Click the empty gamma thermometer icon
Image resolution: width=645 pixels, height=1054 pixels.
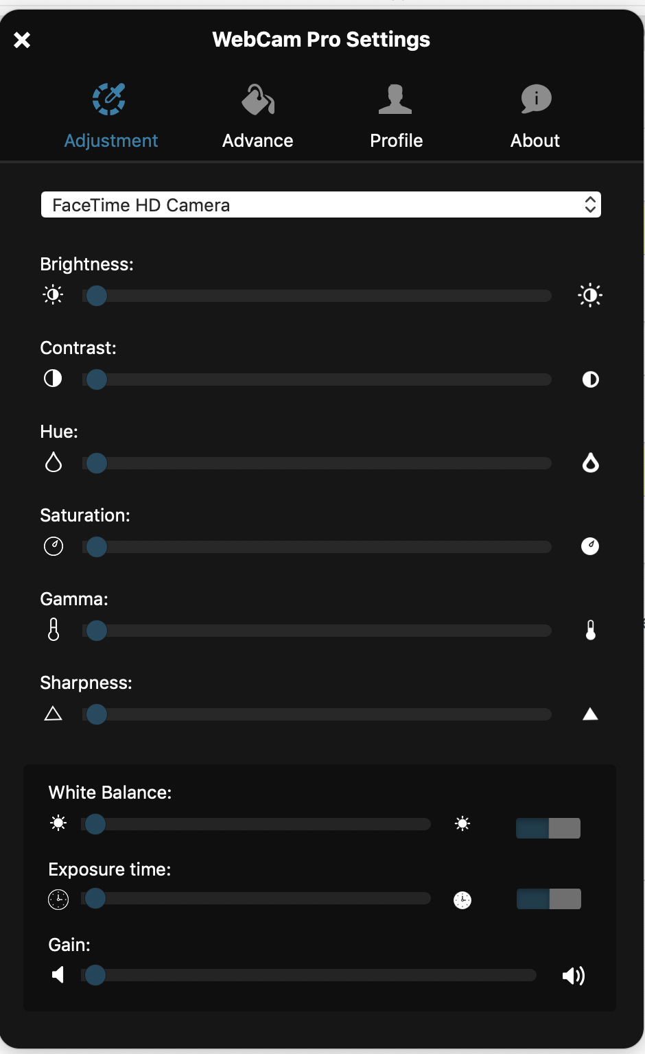[54, 630]
